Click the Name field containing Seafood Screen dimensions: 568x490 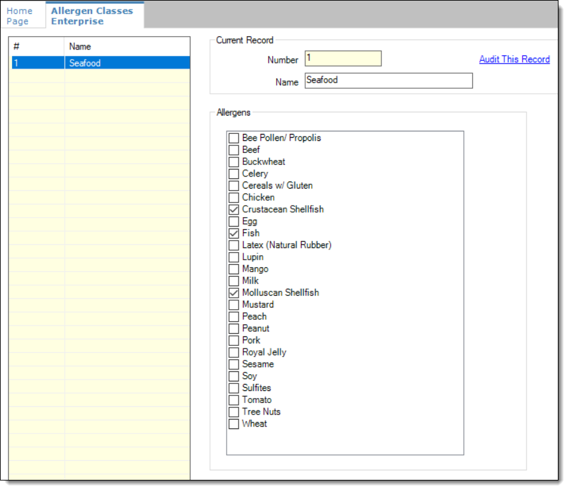tap(388, 81)
